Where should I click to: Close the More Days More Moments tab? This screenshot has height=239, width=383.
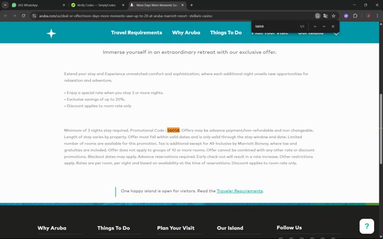pyautogui.click(x=183, y=5)
